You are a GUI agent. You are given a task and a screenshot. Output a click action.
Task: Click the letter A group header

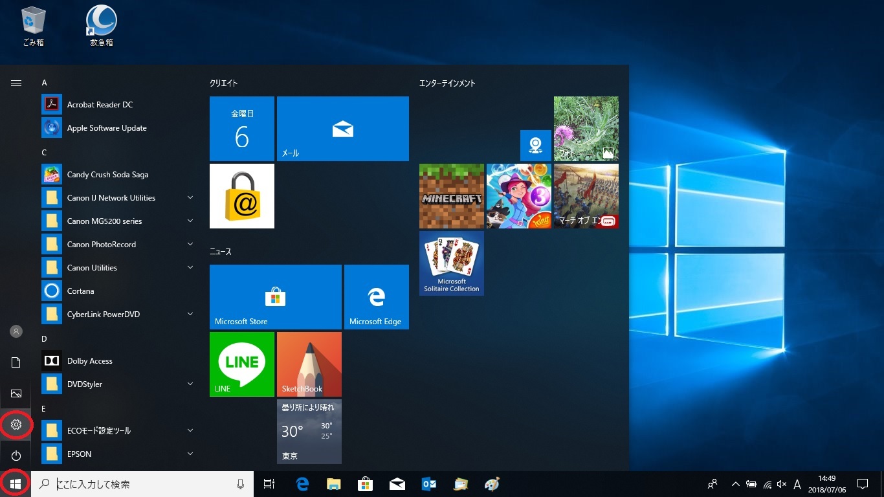coord(45,83)
